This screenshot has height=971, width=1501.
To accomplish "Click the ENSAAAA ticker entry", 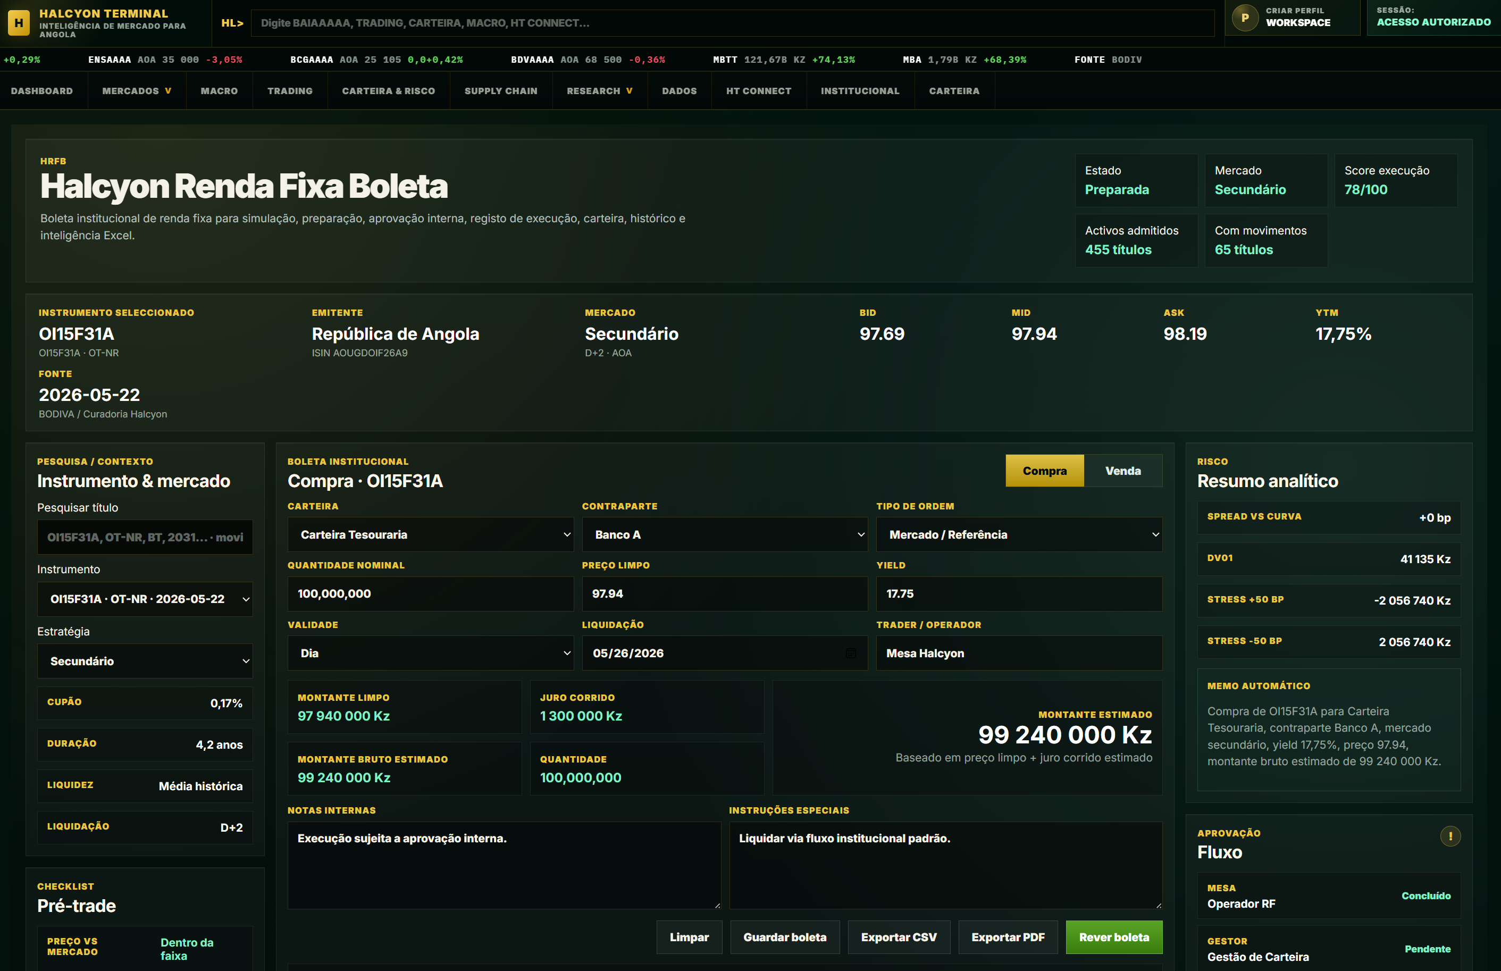I will [165, 60].
